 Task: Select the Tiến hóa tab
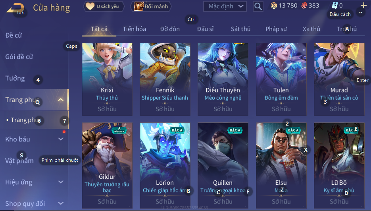click(x=134, y=29)
